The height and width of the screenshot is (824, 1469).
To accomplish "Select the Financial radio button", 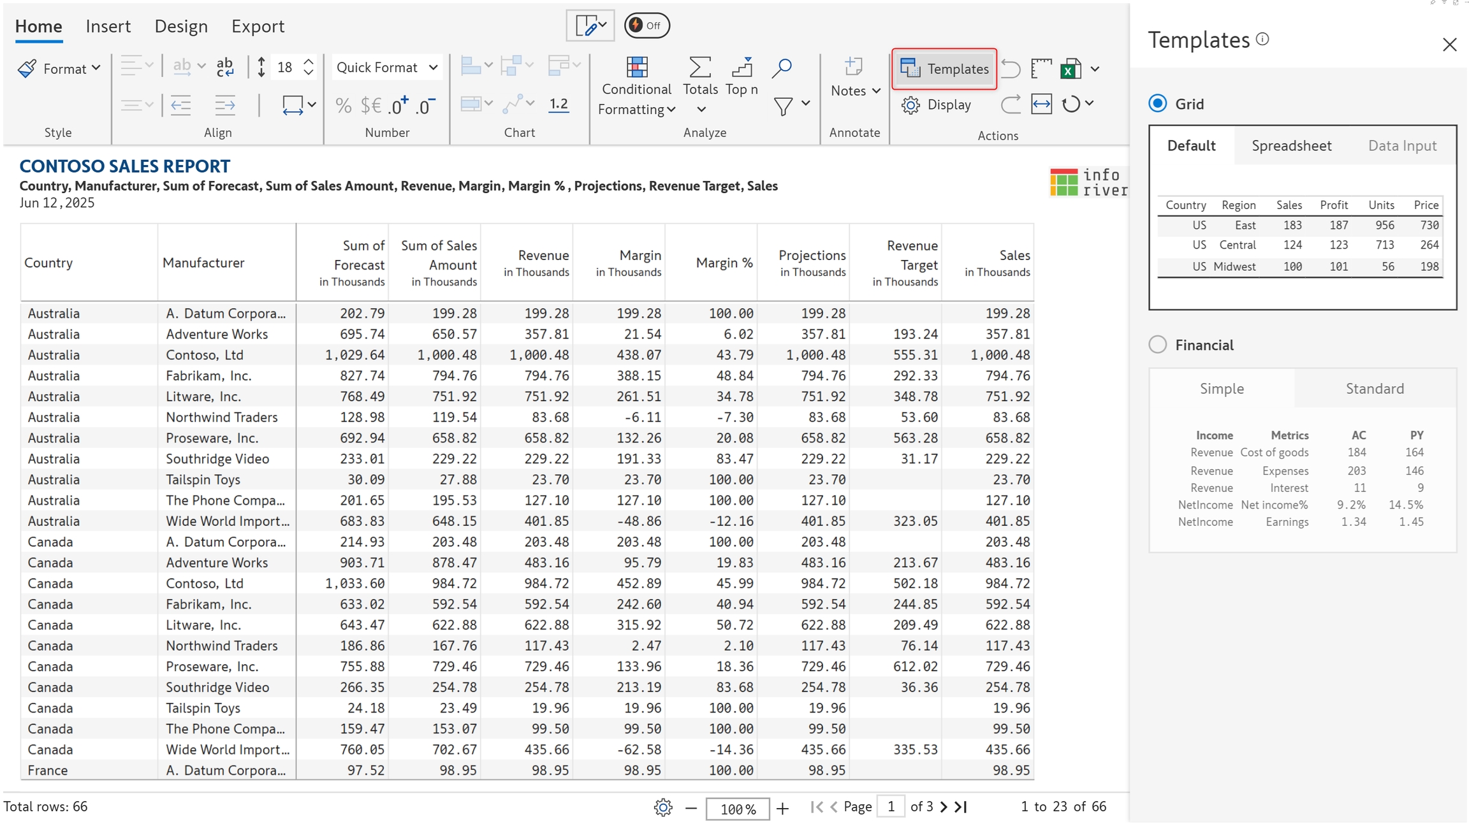I will point(1157,345).
